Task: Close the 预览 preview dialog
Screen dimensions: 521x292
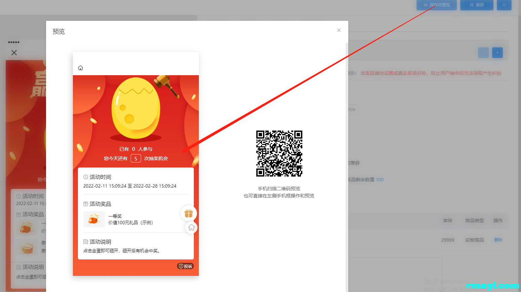Action: coord(339,30)
